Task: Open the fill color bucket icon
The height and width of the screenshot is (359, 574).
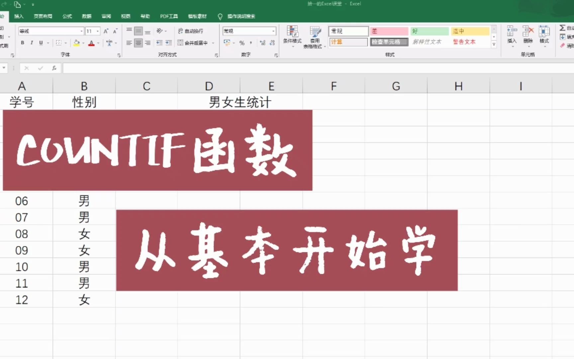Action: 76,43
